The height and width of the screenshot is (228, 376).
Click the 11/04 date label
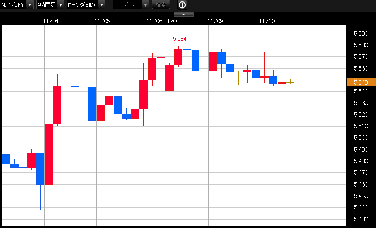point(51,21)
